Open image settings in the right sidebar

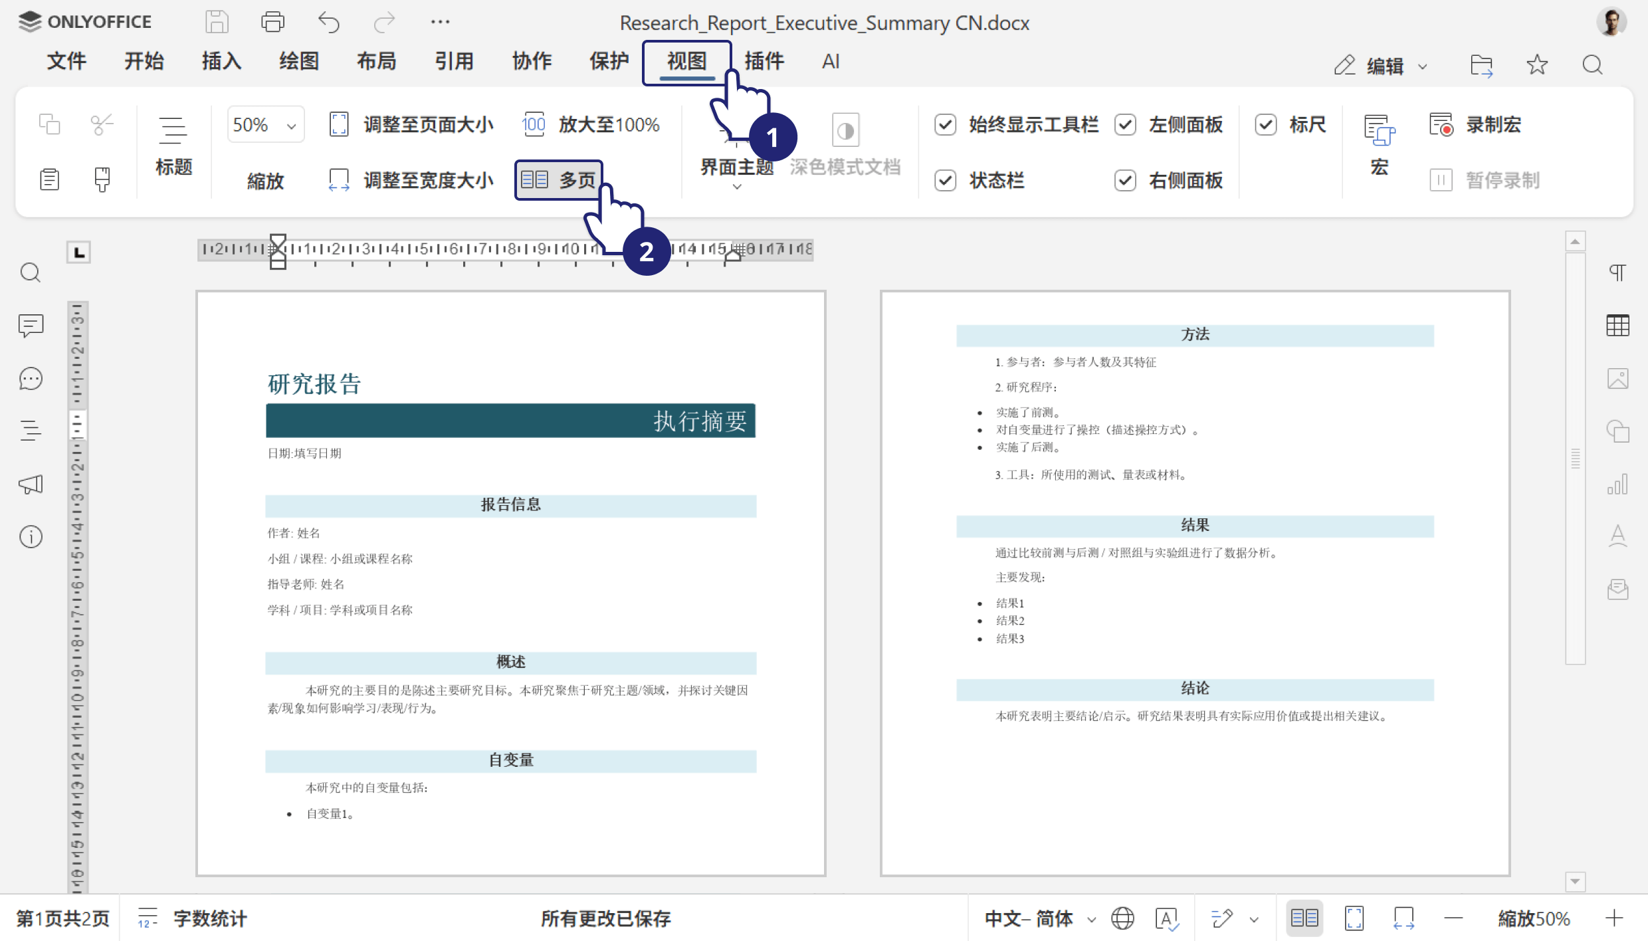(1619, 378)
